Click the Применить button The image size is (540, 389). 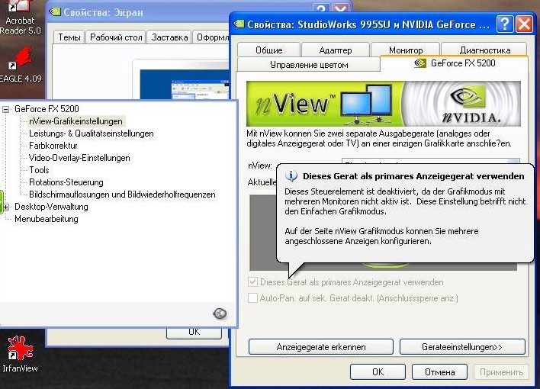(x=501, y=371)
